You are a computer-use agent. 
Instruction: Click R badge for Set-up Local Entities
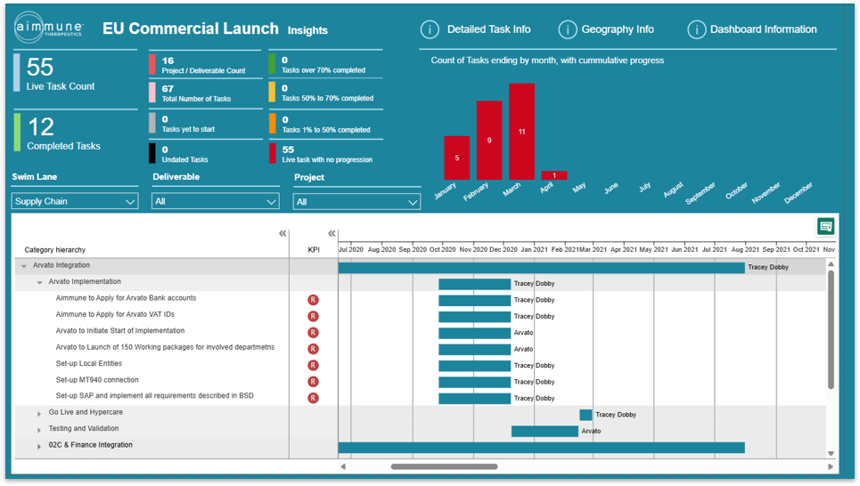click(313, 366)
